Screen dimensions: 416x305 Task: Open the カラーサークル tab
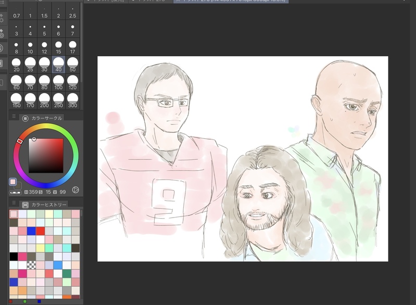42,118
